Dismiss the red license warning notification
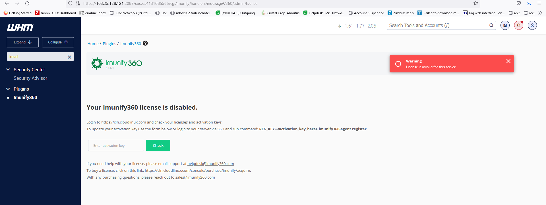 coord(508,61)
